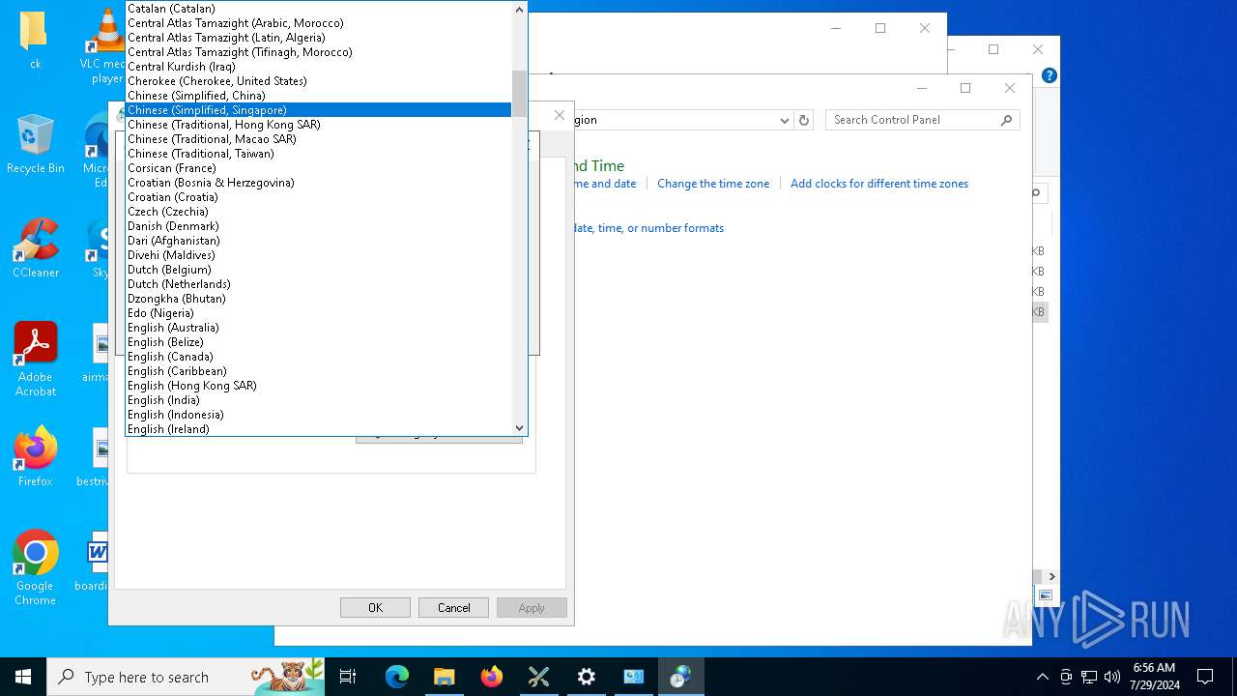Open the Recycle Bin desktop icon
The width and height of the screenshot is (1237, 696).
35,145
